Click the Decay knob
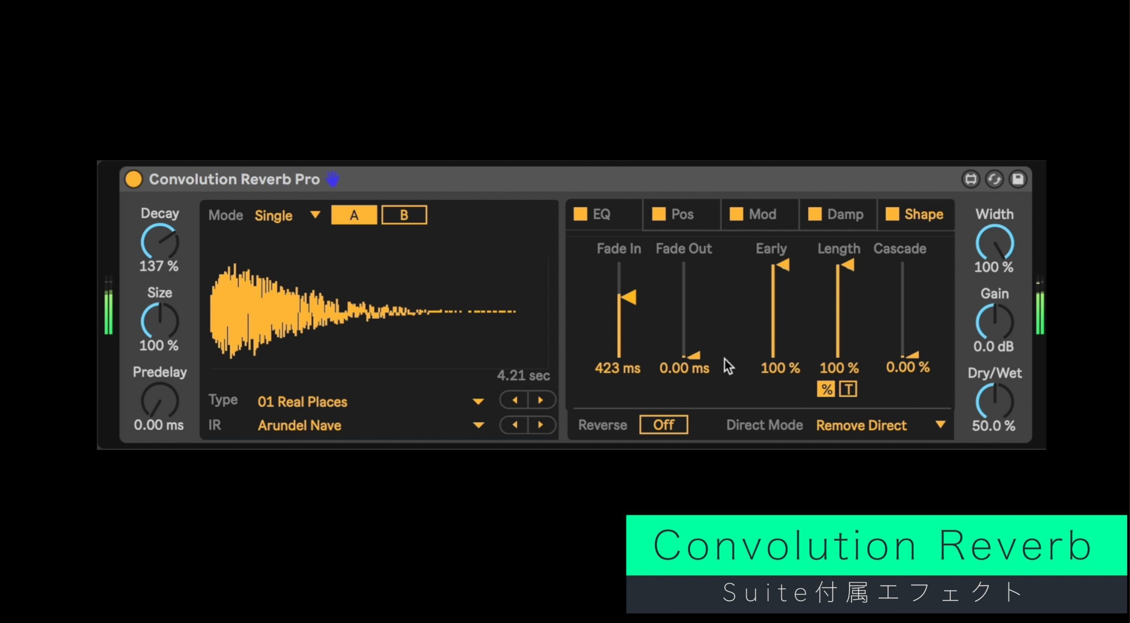The image size is (1130, 623). [159, 242]
